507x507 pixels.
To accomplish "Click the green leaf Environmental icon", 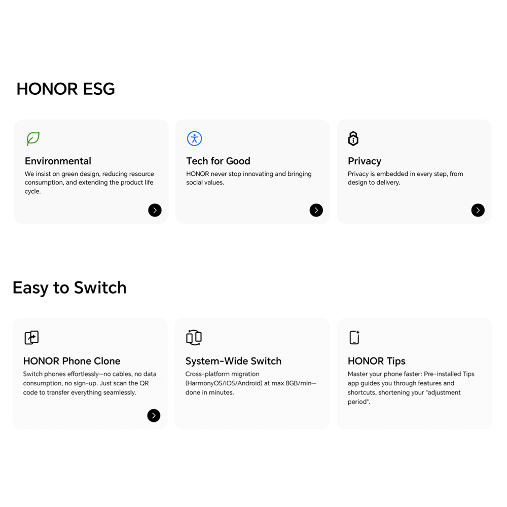I will point(32,138).
